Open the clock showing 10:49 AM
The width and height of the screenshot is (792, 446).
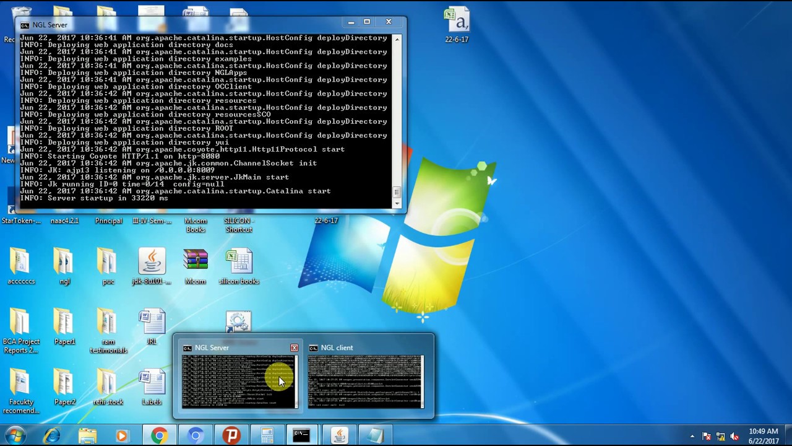pyautogui.click(x=764, y=436)
